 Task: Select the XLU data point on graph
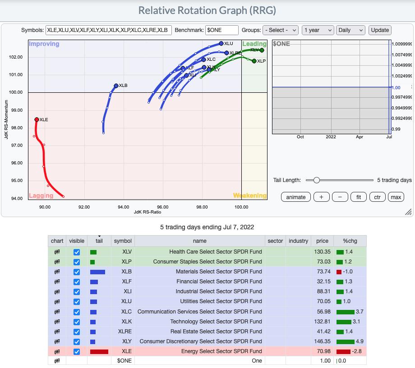coord(221,43)
